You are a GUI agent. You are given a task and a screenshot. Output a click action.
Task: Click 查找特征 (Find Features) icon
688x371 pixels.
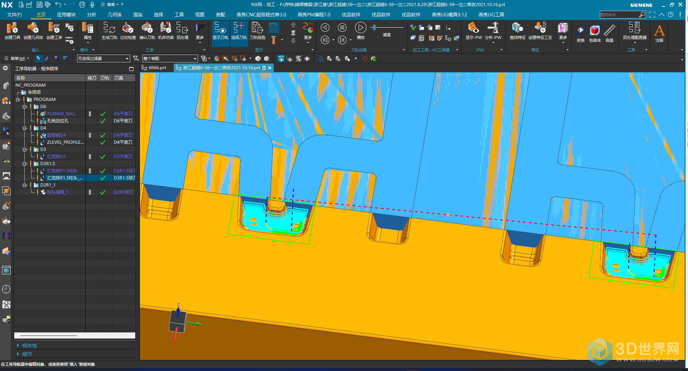click(517, 31)
